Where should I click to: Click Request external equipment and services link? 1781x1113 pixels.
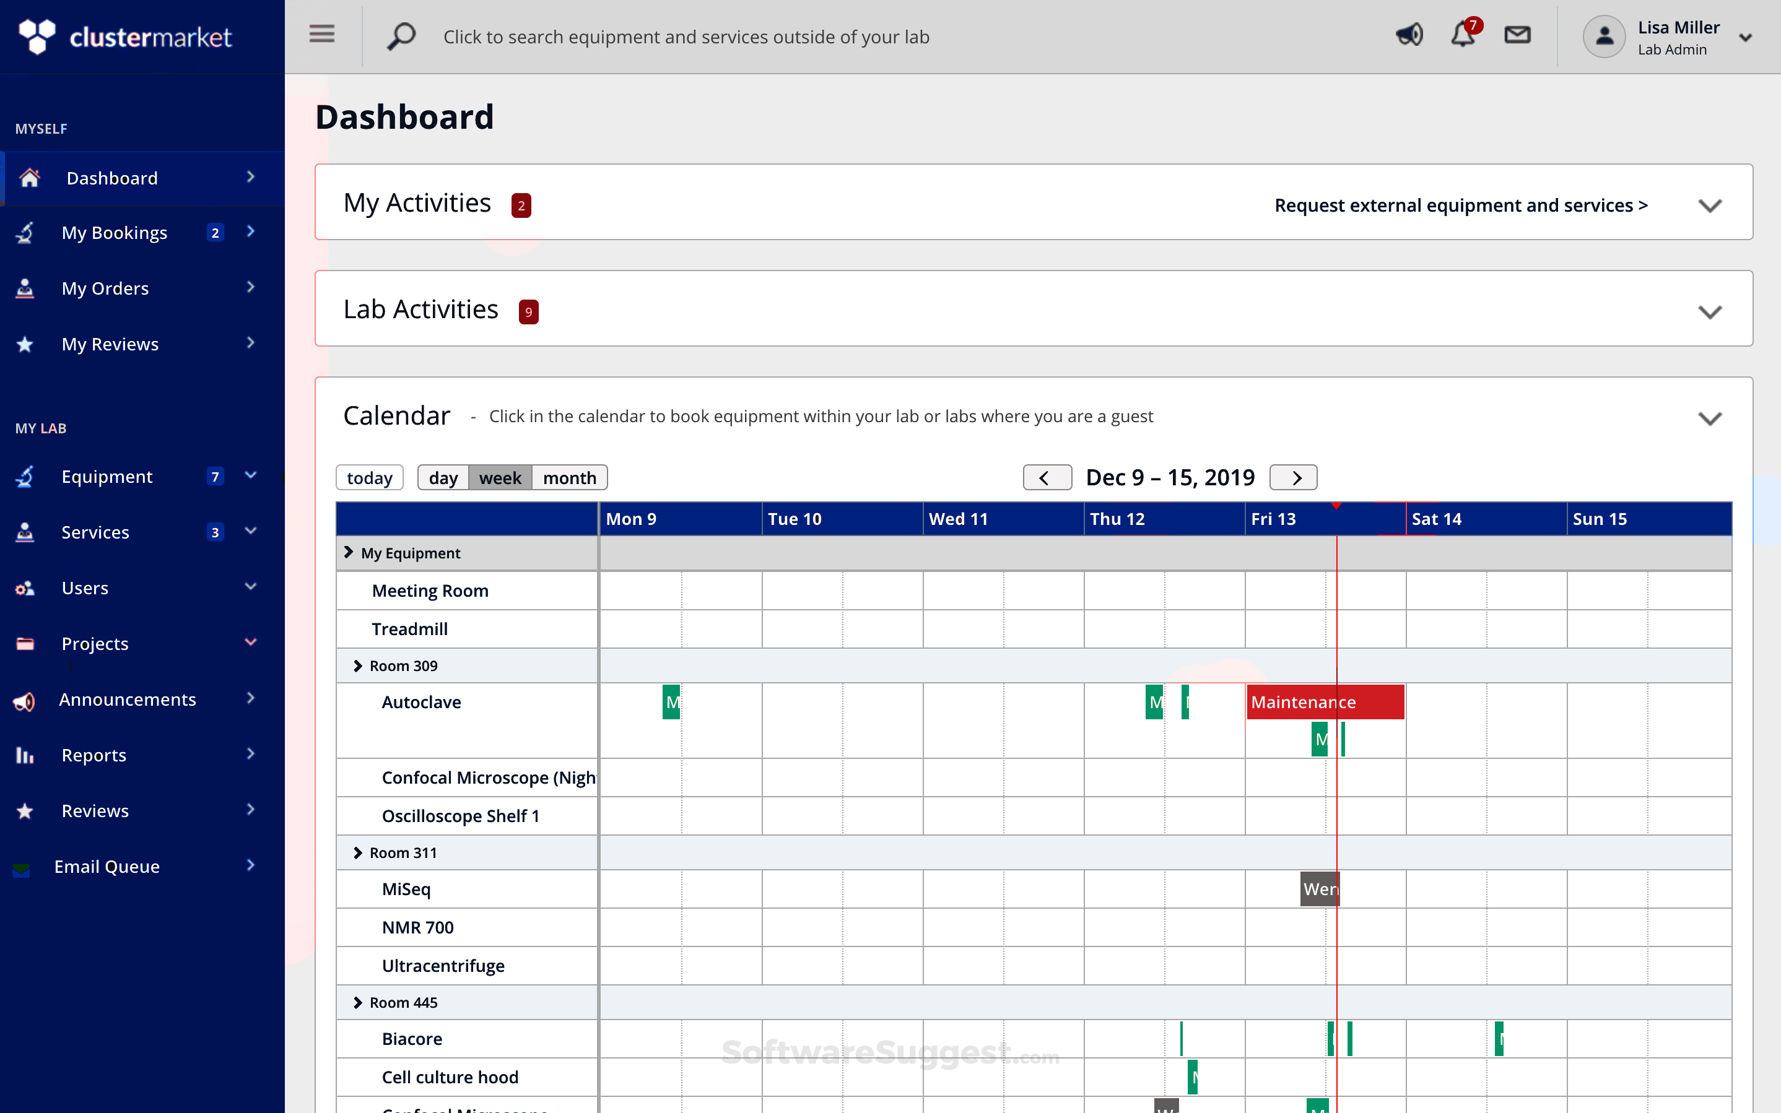[1461, 206]
